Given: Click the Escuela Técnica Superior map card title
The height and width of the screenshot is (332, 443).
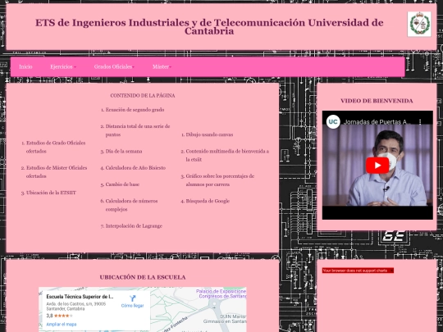Looking at the screenshot, I should [80, 297].
